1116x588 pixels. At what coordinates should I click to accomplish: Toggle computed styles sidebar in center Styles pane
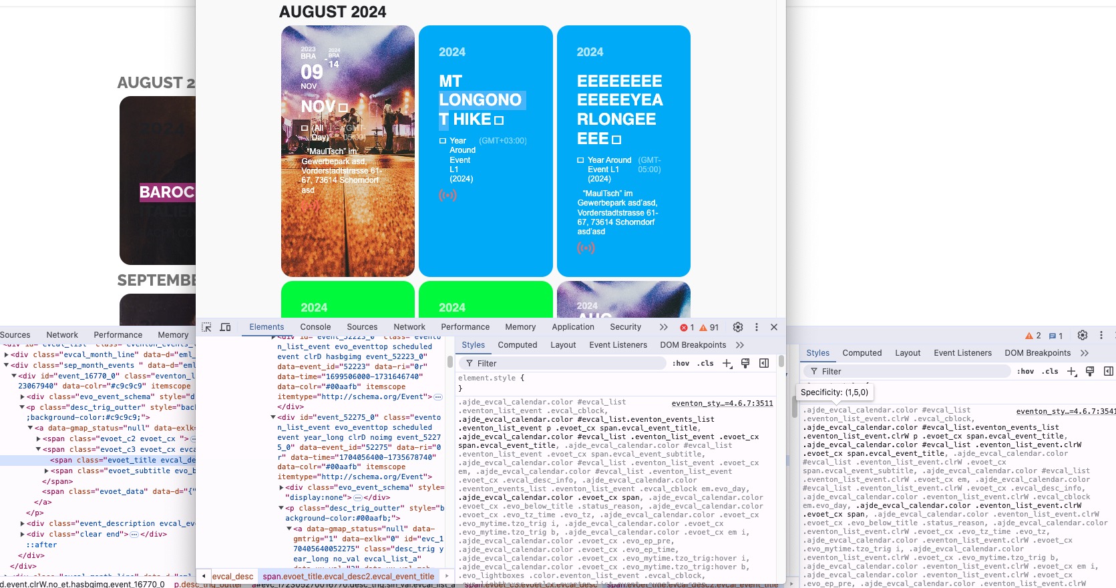tap(764, 363)
